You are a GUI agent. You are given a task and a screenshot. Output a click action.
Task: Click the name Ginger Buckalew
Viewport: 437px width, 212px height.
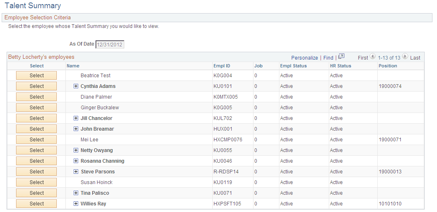click(x=100, y=108)
